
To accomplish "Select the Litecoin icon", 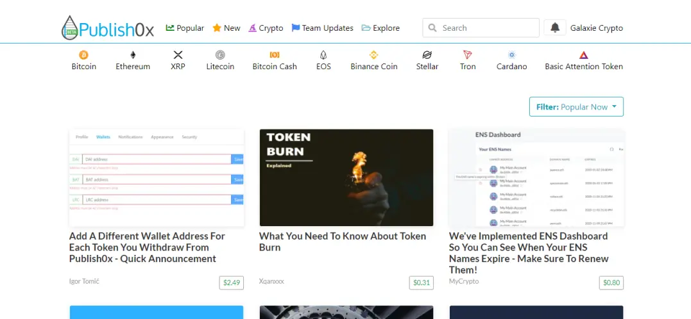I will tap(220, 55).
